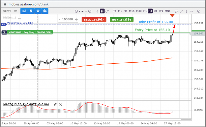The image size is (206, 127).
Task: Select the H1 timeframe
Action: [x=145, y=11]
